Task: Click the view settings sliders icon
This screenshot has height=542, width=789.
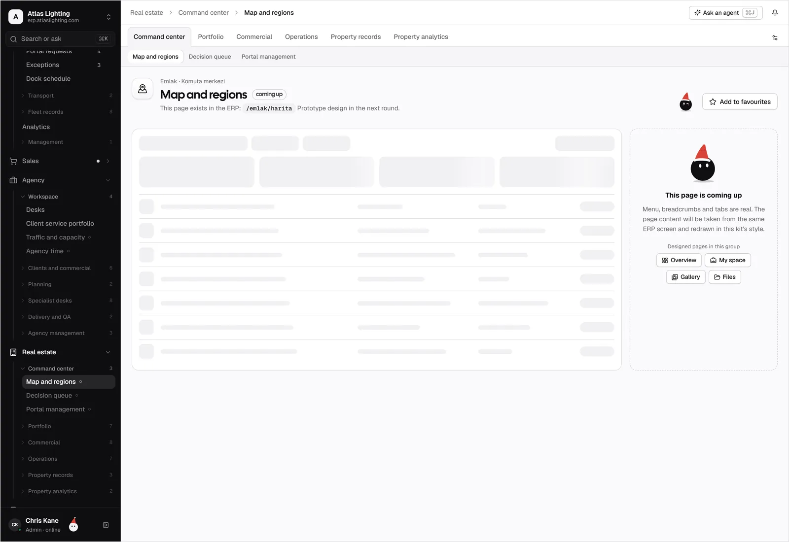Action: coord(775,37)
